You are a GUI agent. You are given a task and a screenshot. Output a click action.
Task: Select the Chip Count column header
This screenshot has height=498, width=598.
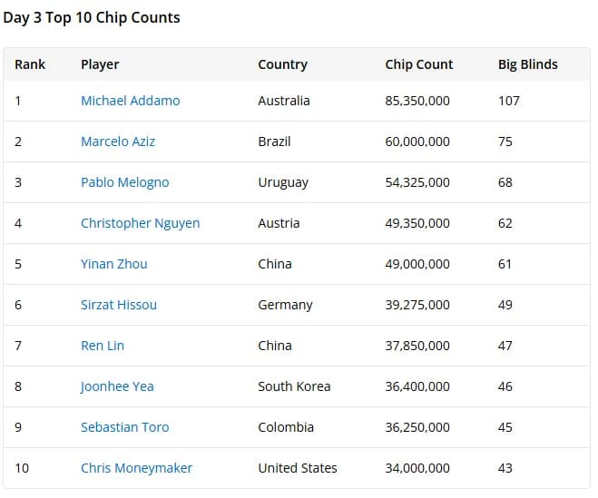[418, 64]
